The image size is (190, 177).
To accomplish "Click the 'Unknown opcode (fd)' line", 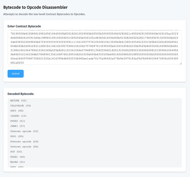I will click(x=25, y=142).
